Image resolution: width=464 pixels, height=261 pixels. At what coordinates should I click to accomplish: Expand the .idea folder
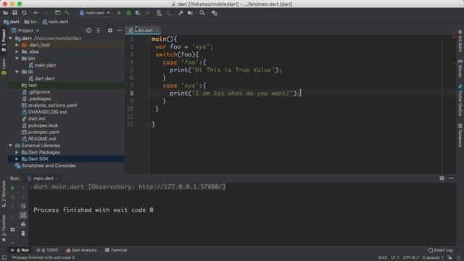point(17,51)
